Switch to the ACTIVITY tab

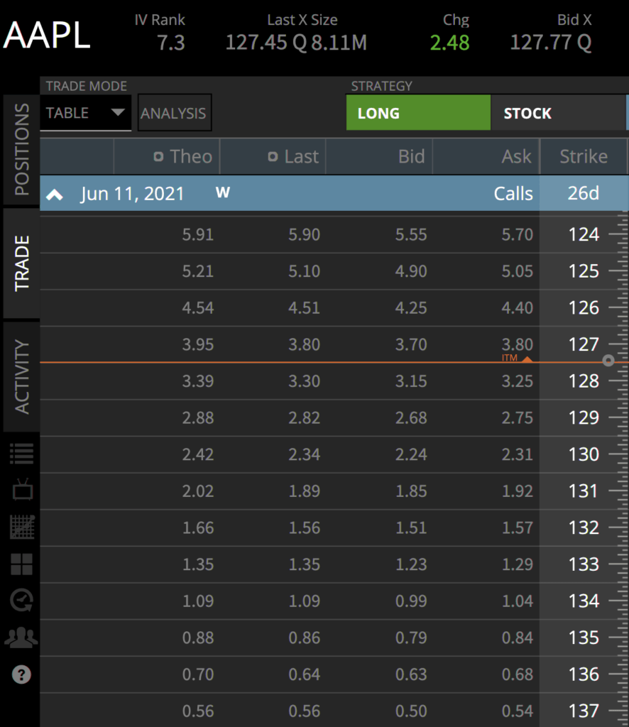coord(21,377)
